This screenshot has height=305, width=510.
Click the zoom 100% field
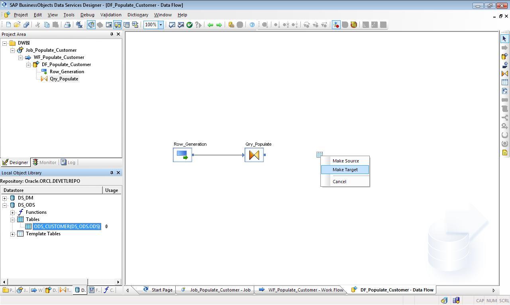[151, 25]
